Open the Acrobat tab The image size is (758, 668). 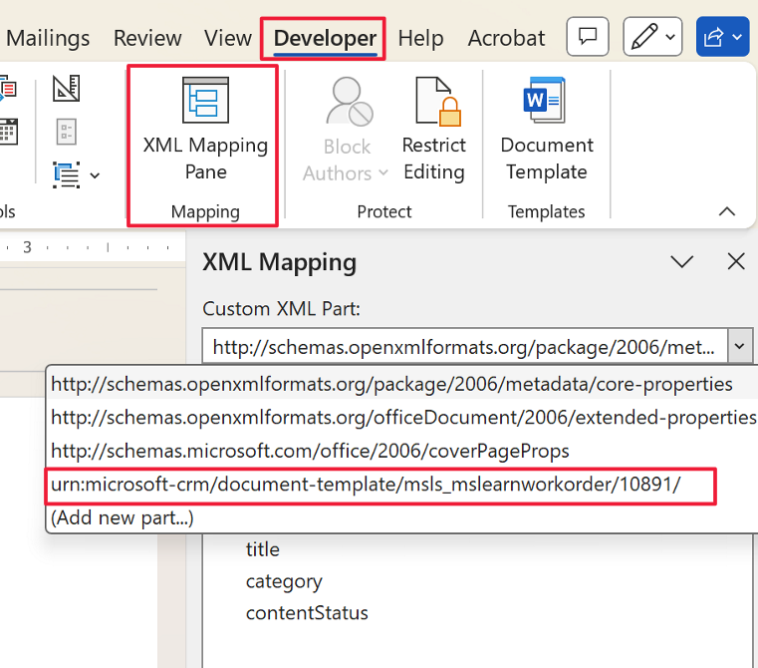pyautogui.click(x=506, y=38)
